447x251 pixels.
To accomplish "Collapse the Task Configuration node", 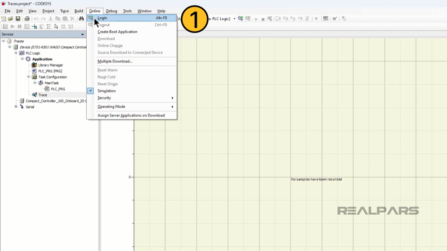I will point(28,77).
